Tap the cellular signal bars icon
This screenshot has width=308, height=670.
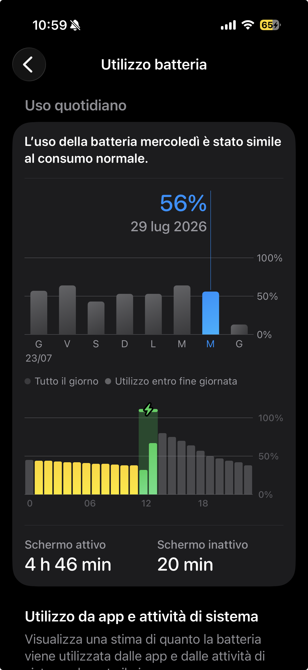228,25
